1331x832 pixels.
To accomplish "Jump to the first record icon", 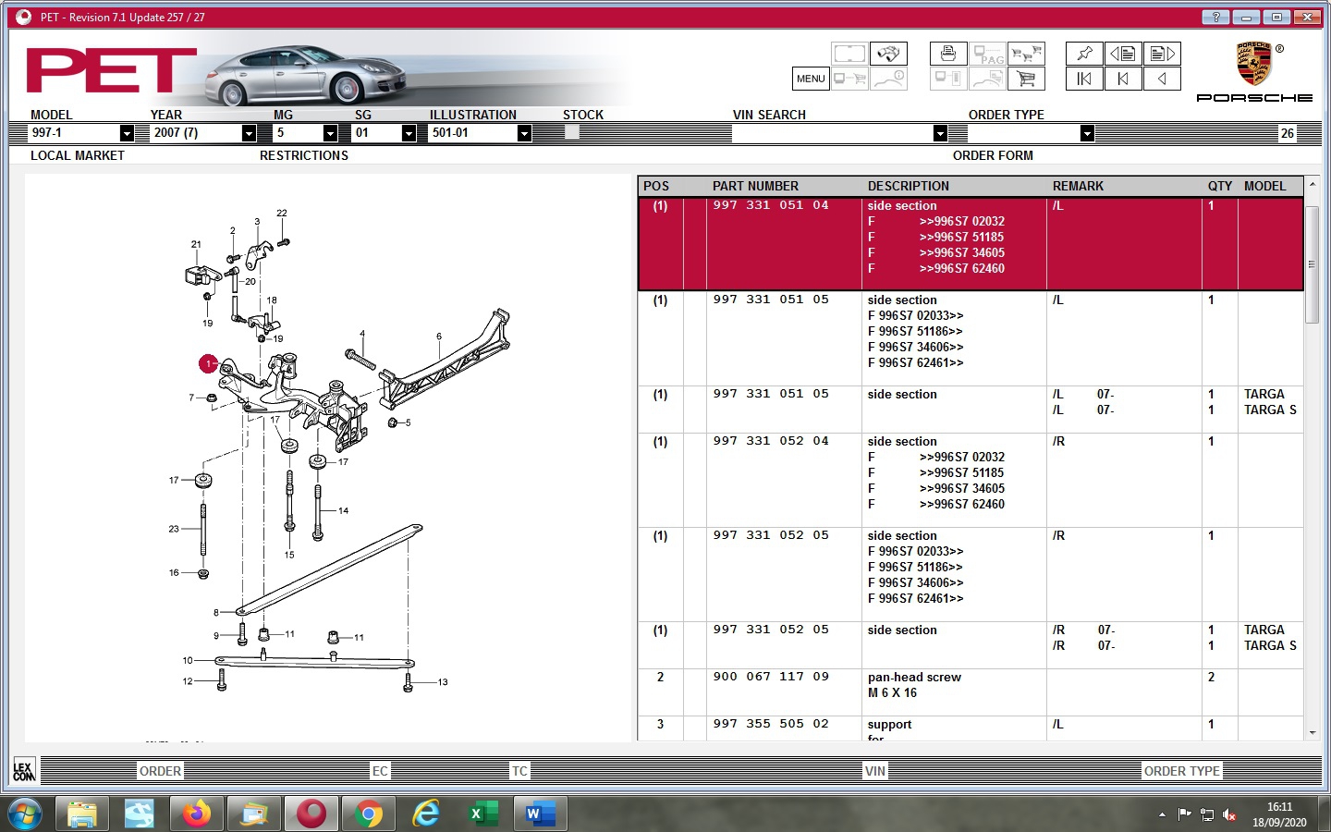I will [x=1084, y=79].
